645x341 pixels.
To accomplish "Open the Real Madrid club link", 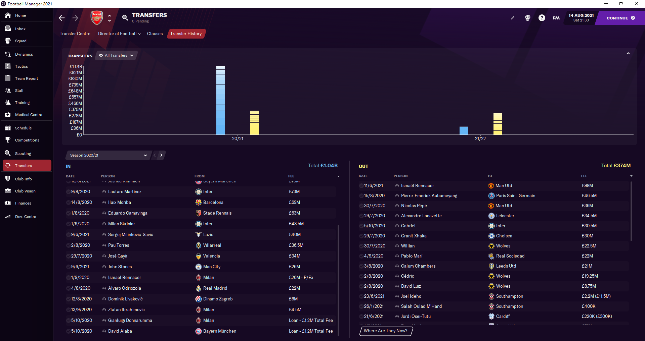I will click(x=215, y=288).
